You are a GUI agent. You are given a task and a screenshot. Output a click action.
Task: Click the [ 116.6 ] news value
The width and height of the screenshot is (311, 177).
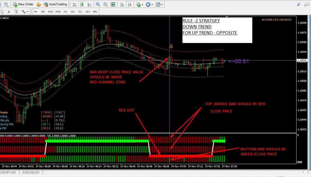coord(47,112)
